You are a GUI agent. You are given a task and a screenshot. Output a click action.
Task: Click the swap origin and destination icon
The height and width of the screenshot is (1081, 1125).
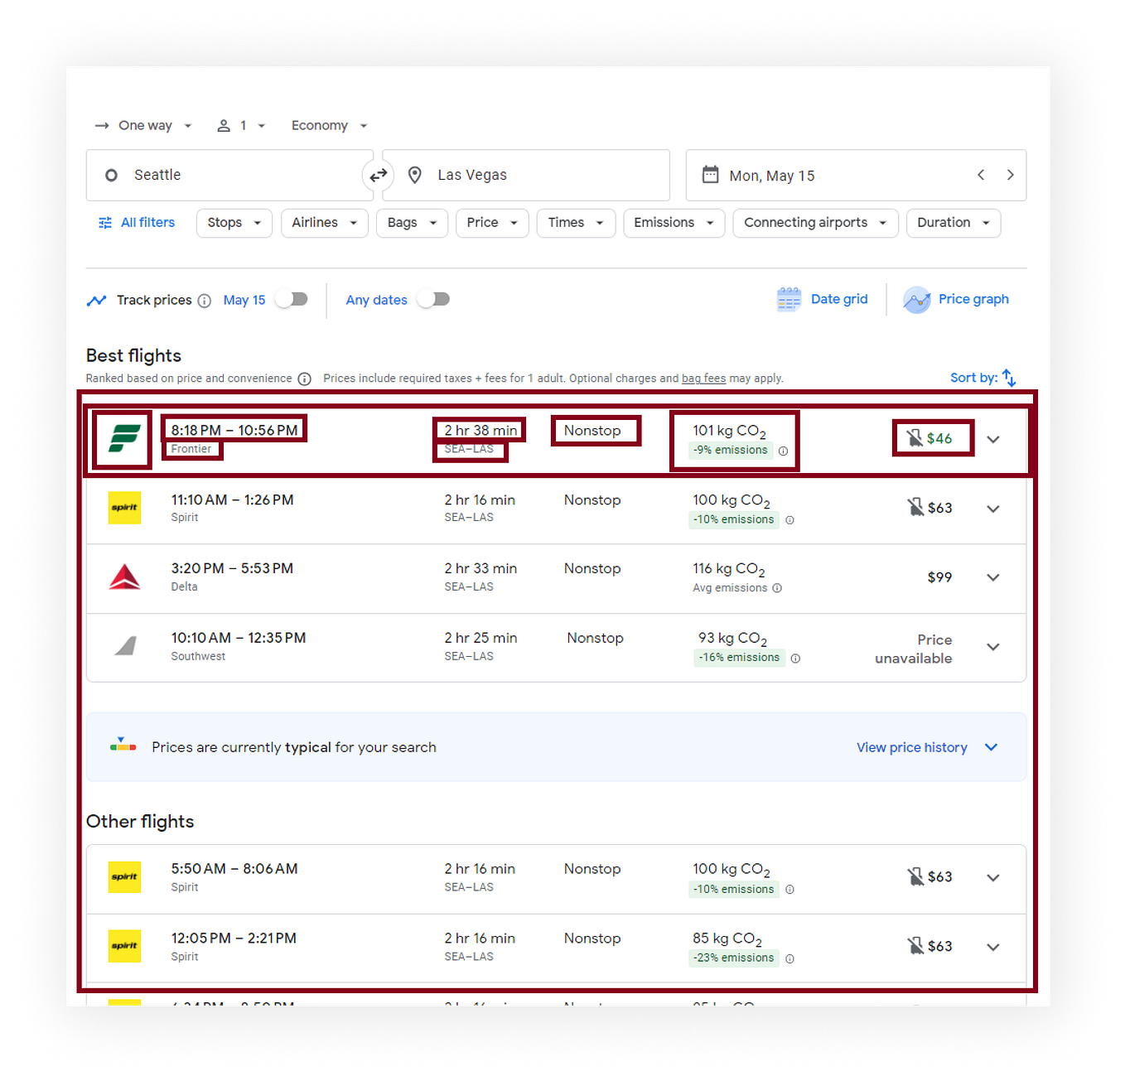pyautogui.click(x=379, y=175)
